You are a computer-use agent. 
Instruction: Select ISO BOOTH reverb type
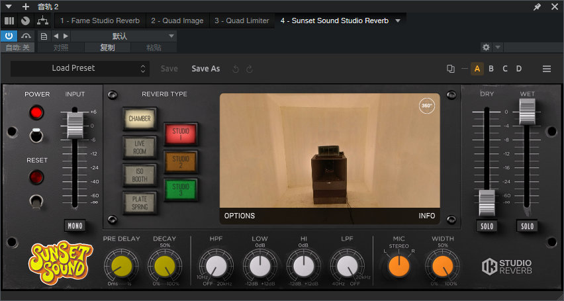coord(140,175)
